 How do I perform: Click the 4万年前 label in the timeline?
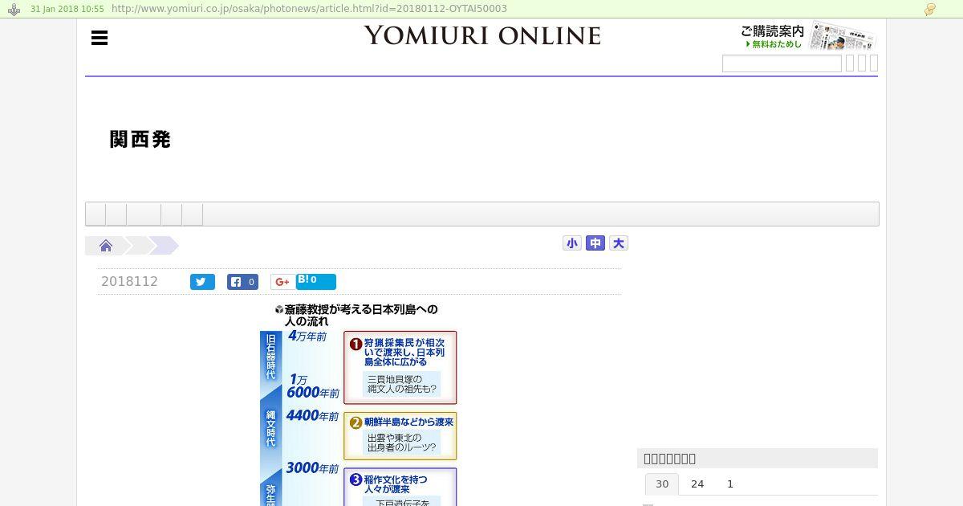307,337
